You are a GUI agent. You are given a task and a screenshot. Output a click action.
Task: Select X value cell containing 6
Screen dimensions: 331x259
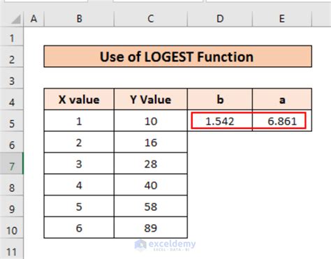click(x=79, y=228)
